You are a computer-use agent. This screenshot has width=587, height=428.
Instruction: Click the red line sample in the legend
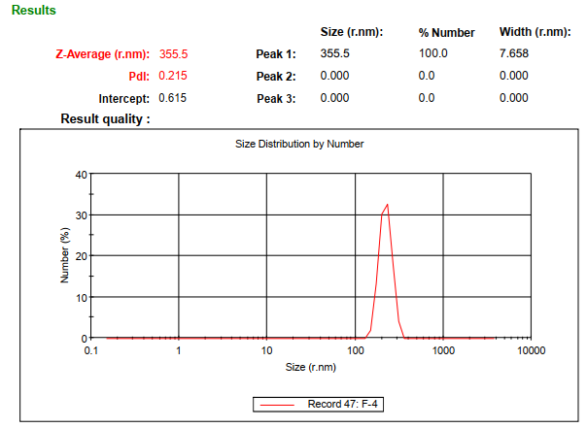279,403
